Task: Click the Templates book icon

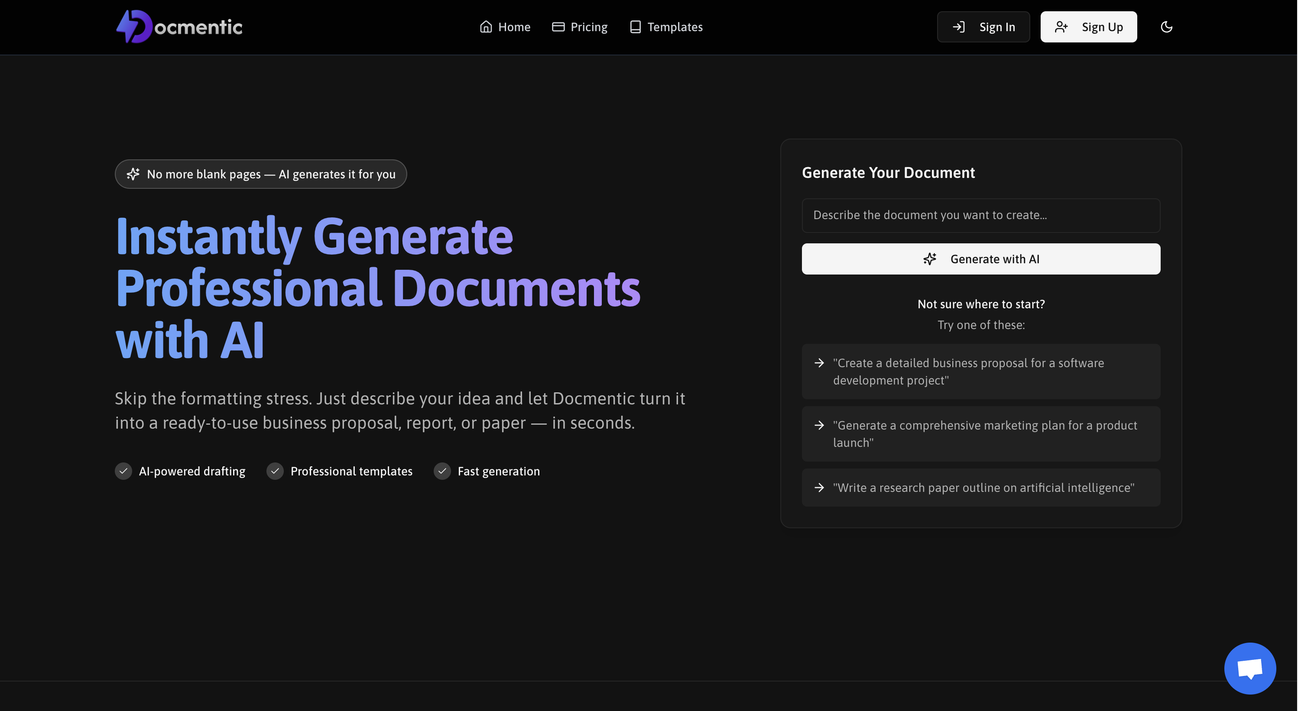Action: pos(635,27)
